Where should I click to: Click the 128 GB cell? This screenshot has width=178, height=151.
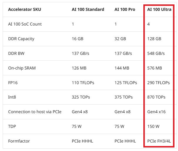(154, 39)
